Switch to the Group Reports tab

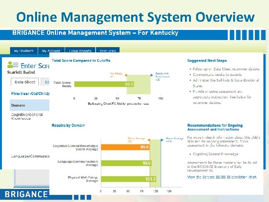(x=80, y=50)
